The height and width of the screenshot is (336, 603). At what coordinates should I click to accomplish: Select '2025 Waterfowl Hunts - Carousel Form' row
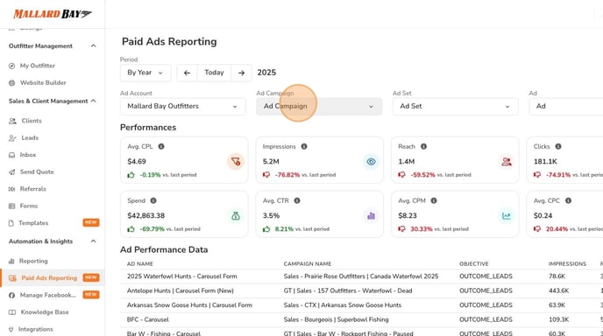pyautogui.click(x=361, y=276)
